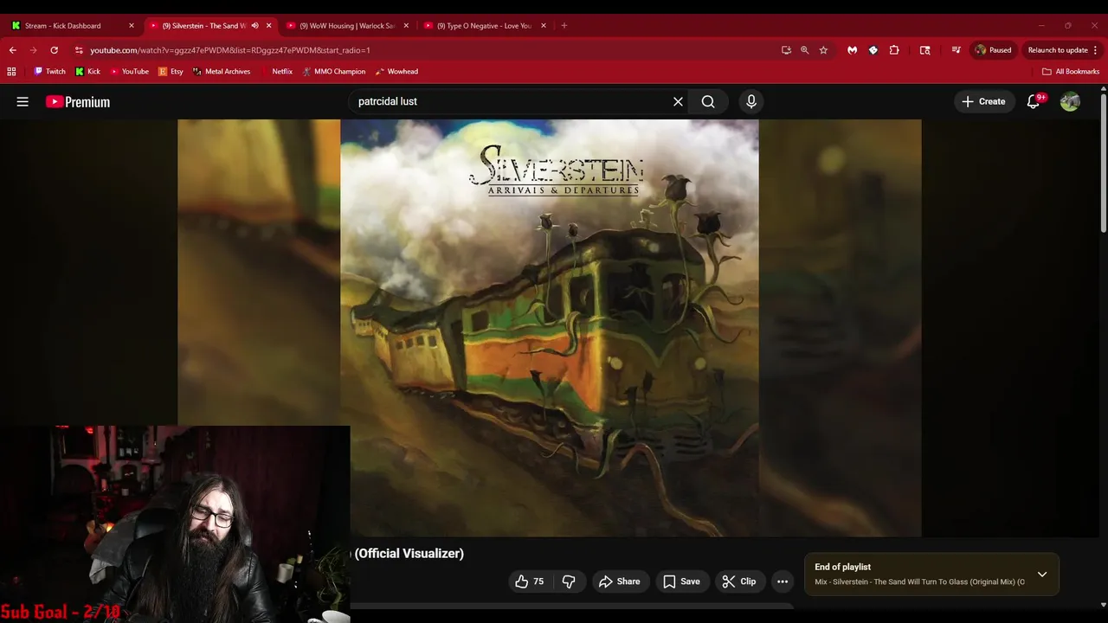
Task: Open site information icon in address bar
Action: (x=79, y=50)
